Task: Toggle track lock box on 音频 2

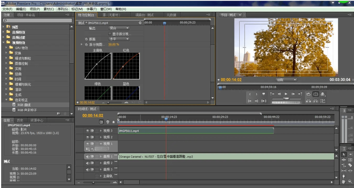Action: (x=97, y=163)
